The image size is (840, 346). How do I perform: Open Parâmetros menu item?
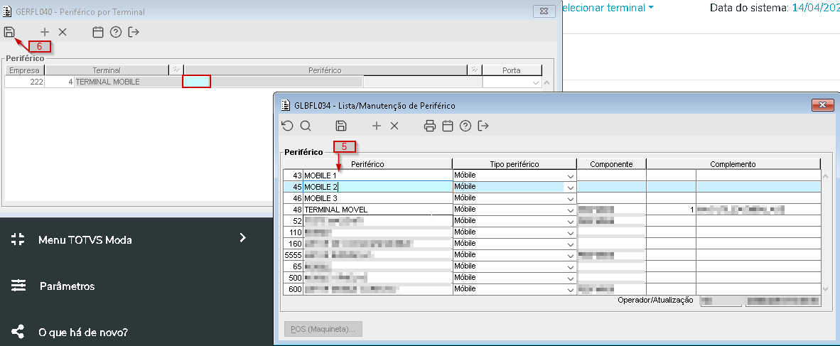point(67,286)
